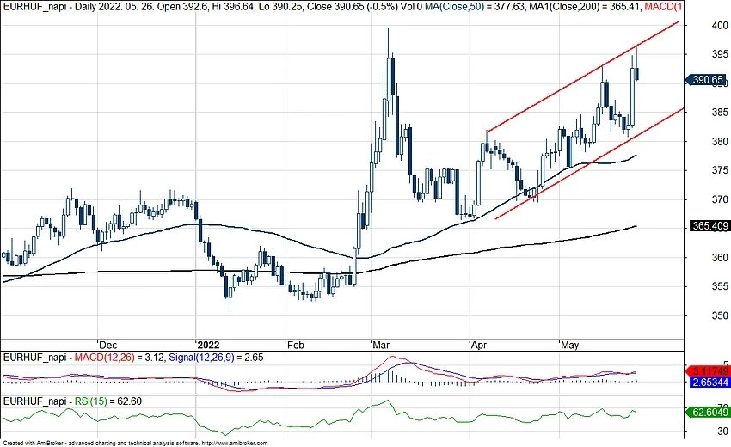
Task: Click the Dec month label on time axis
Action: click(108, 345)
